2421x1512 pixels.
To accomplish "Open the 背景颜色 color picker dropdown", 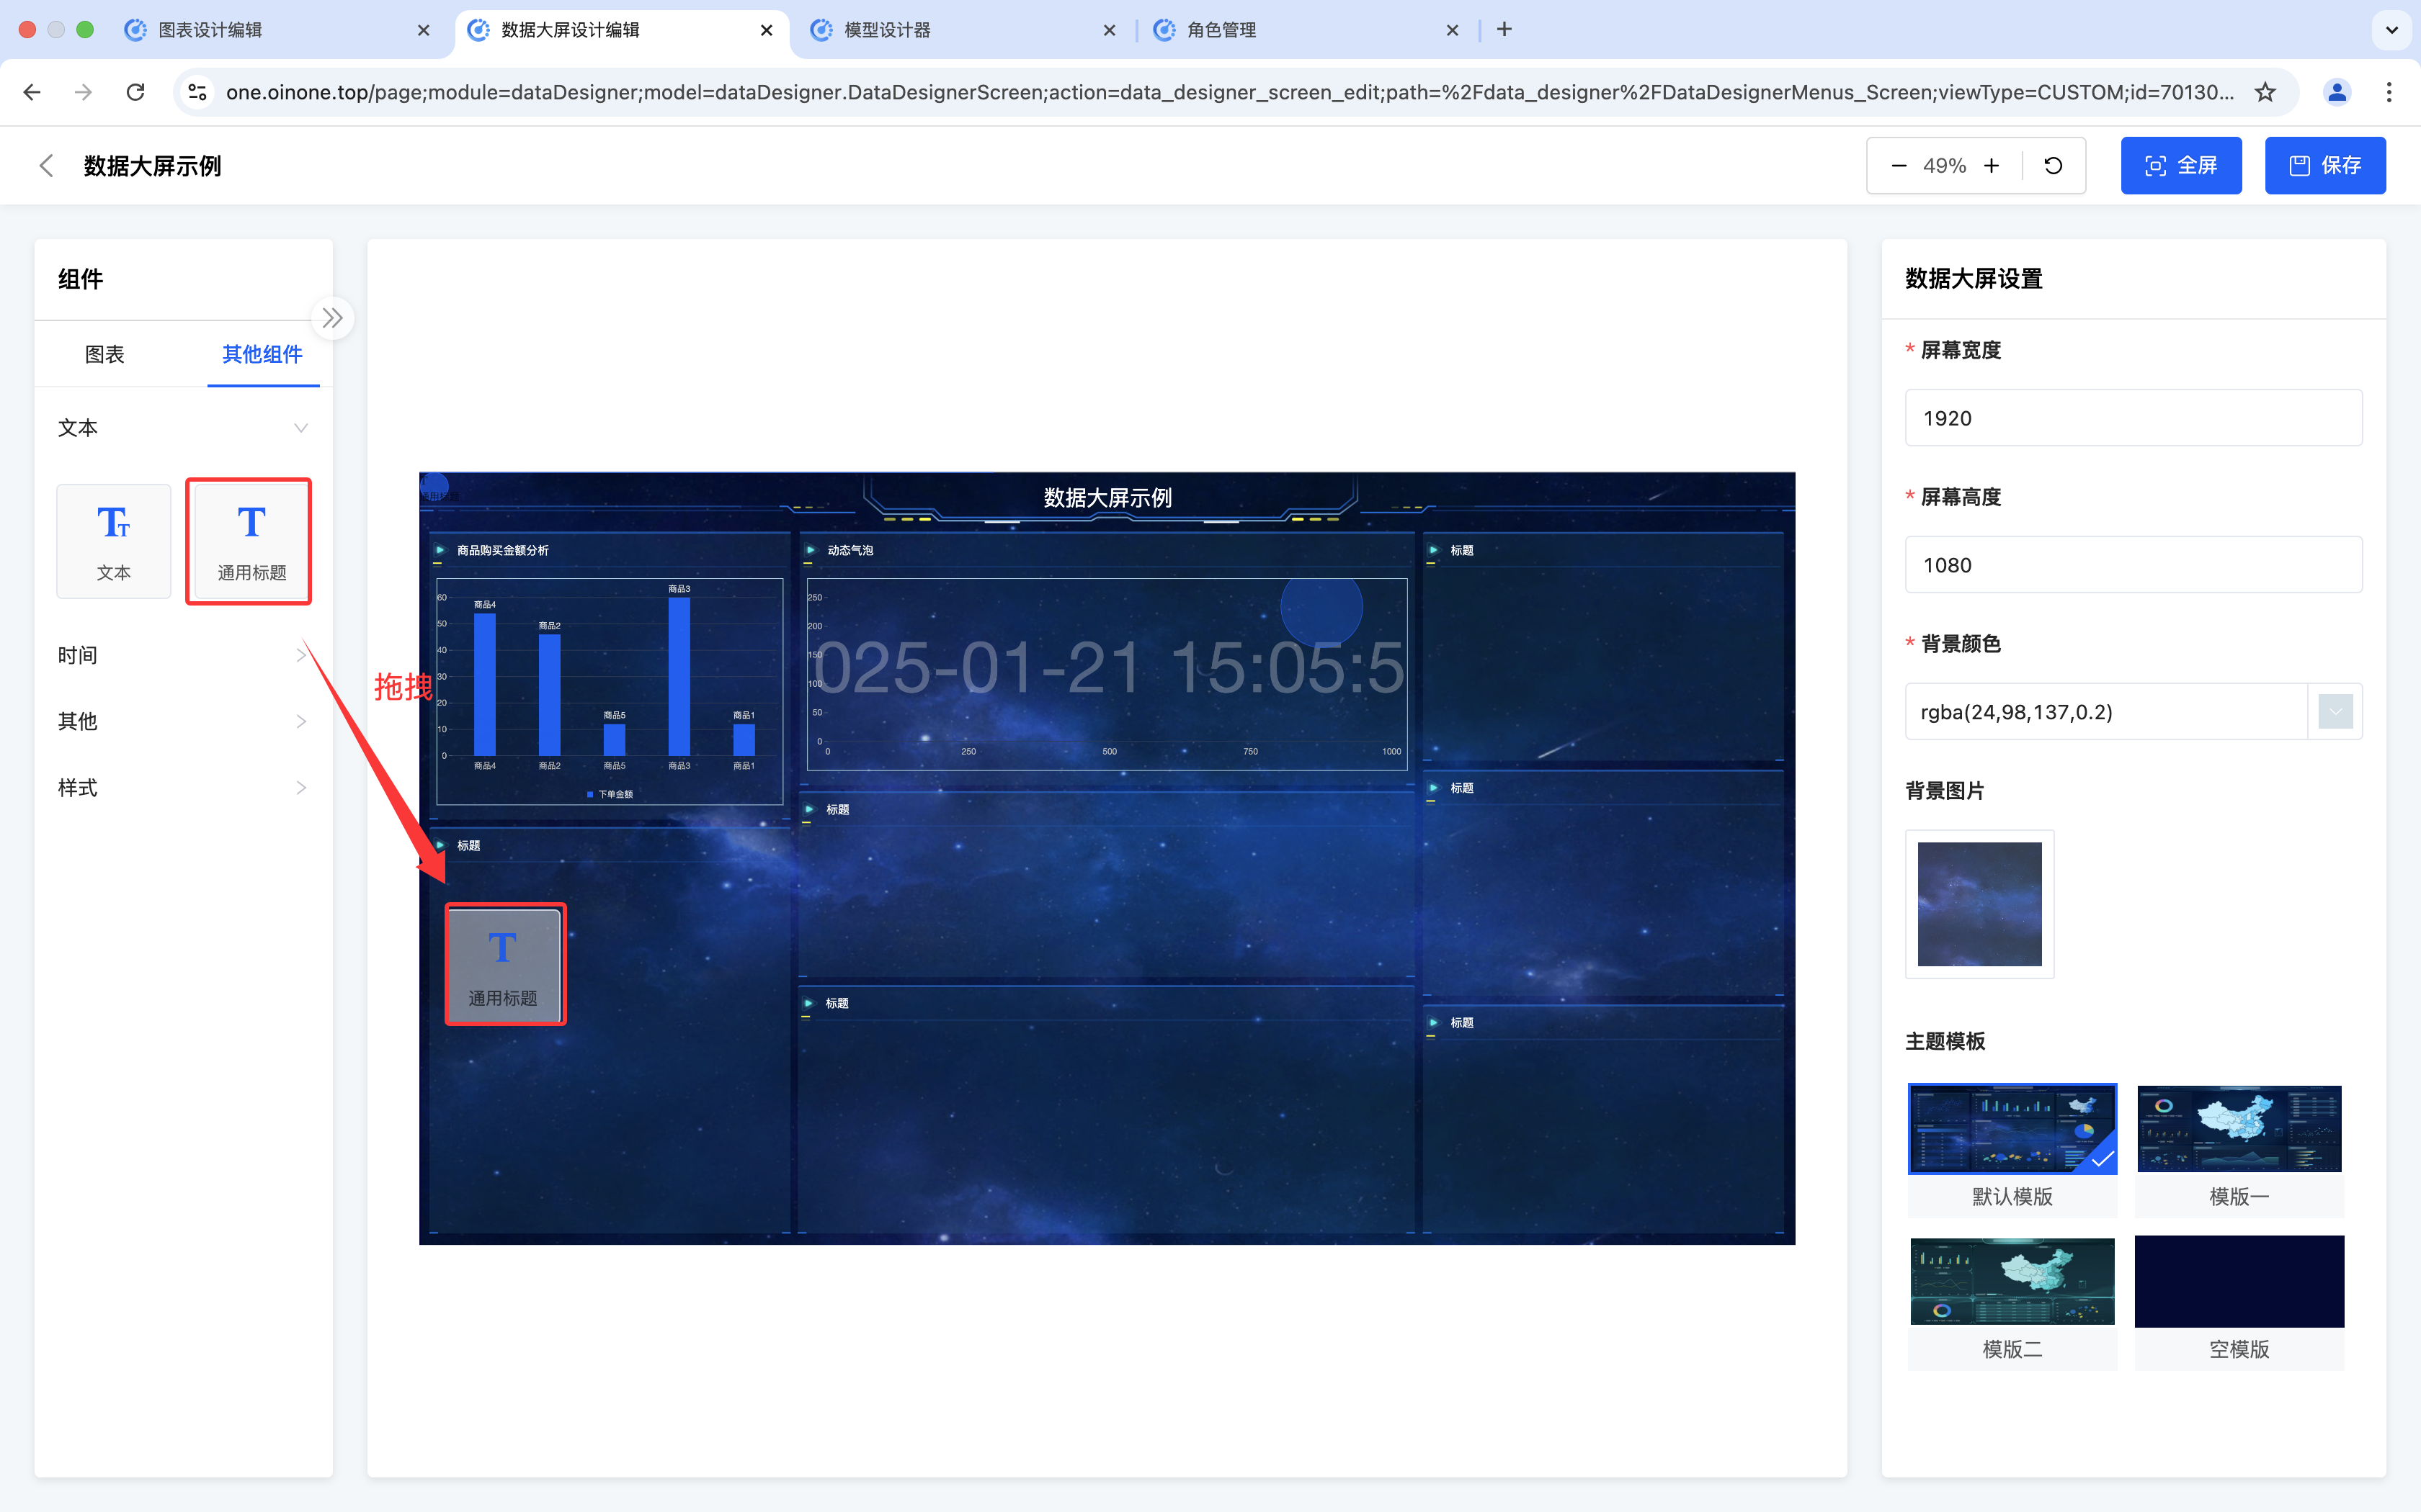I will click(x=2335, y=712).
